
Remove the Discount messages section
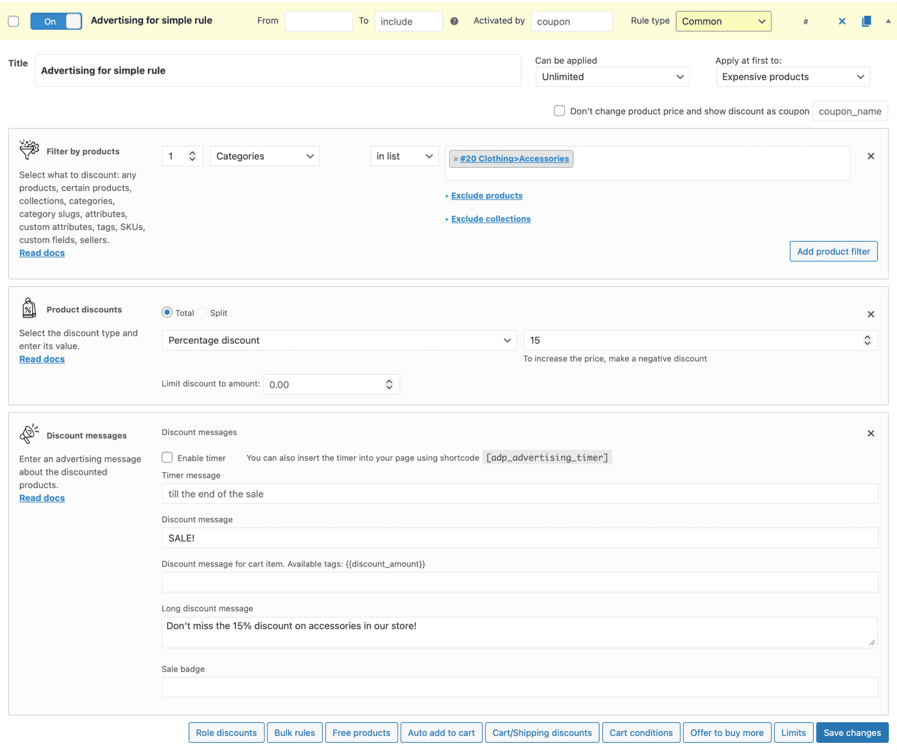click(870, 433)
